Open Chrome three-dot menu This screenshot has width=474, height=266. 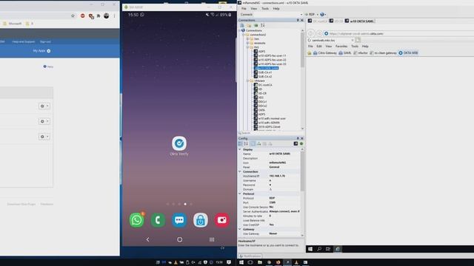tap(114, 16)
